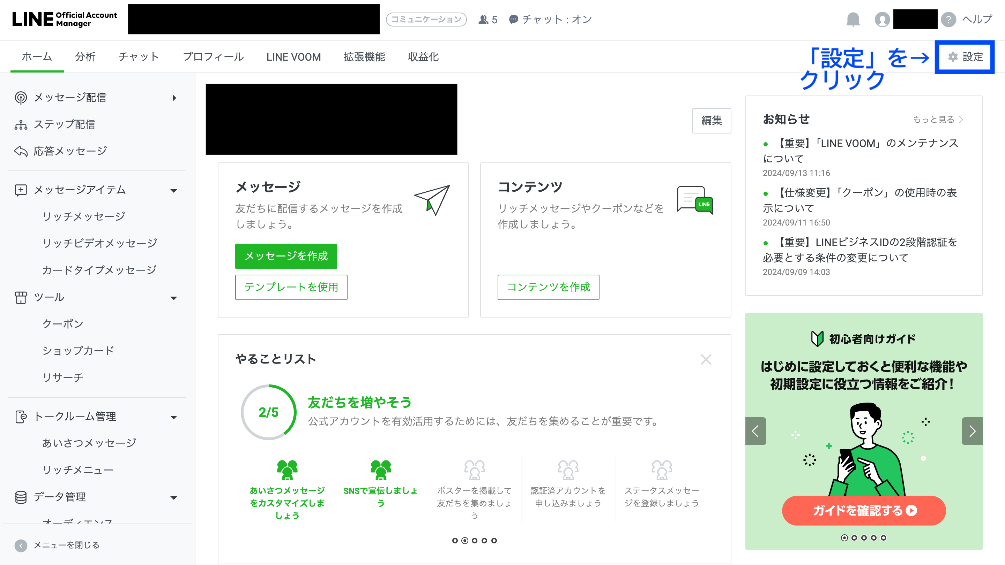This screenshot has width=1005, height=565.
Task: Click the friends count icon
Action: [x=483, y=19]
